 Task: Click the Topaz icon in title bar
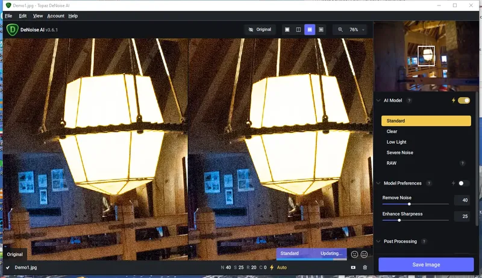point(8,5)
